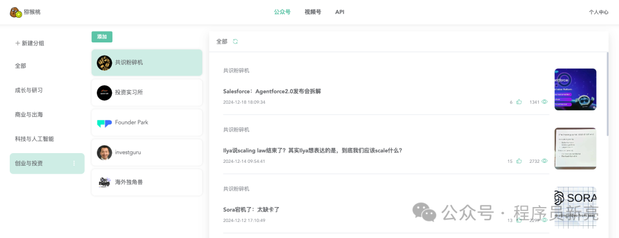619x238 pixels.
Task: Open article Sora宕机了：太缺卡了
Action: (x=251, y=209)
